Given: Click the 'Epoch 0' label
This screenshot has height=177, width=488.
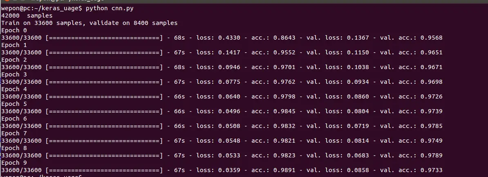Looking at the screenshot, I should pos(14,31).
